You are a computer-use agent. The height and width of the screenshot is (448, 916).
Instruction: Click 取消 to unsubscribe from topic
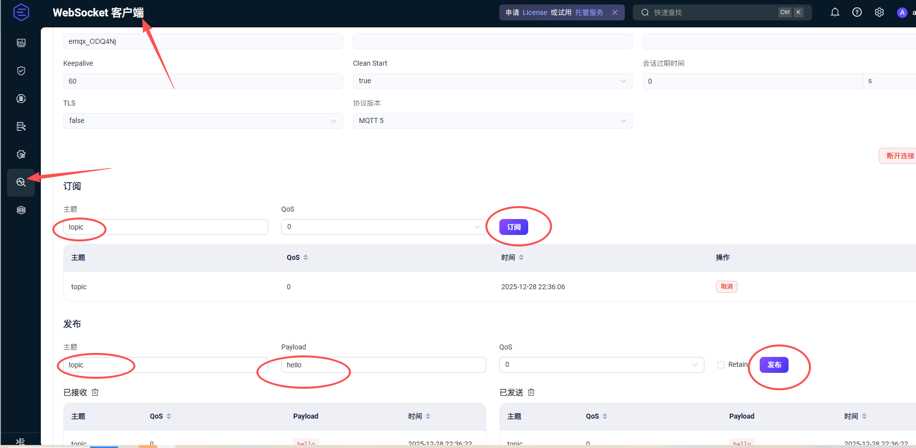click(727, 287)
